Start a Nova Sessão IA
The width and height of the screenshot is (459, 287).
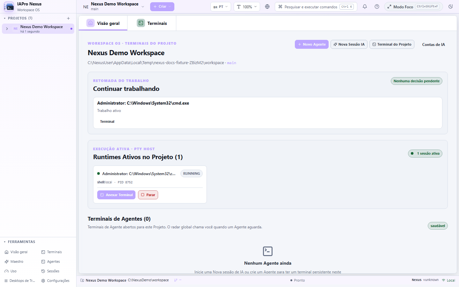point(349,44)
